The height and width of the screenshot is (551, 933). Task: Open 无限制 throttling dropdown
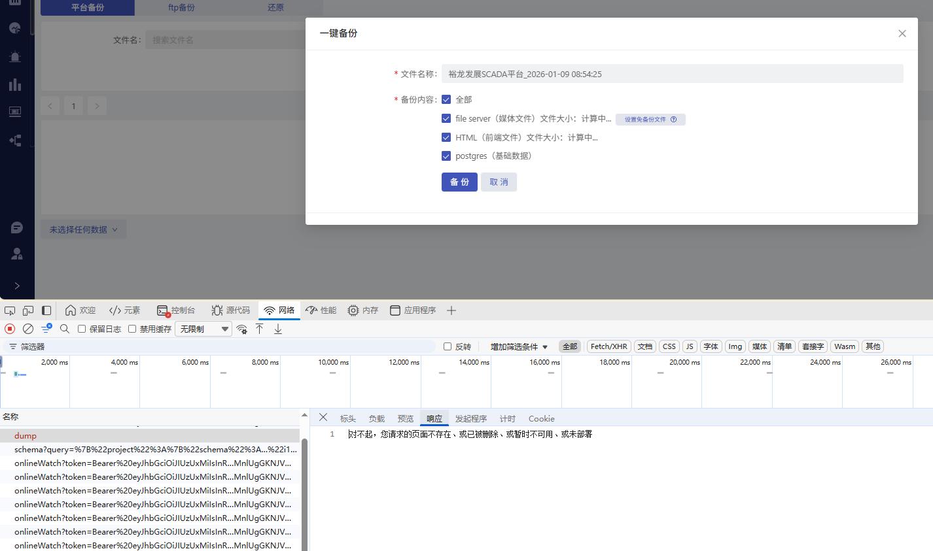click(203, 329)
